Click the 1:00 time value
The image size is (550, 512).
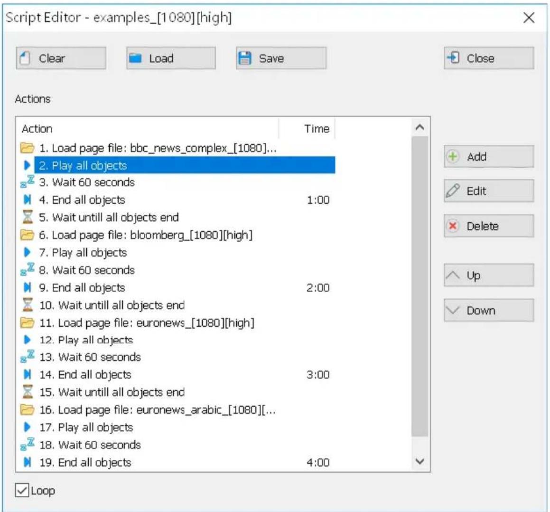pyautogui.click(x=318, y=200)
